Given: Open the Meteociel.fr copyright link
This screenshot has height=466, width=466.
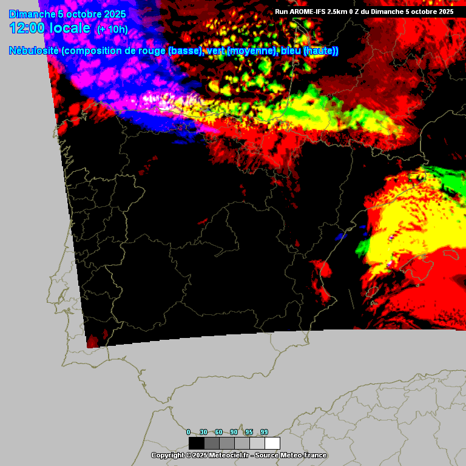Looking at the screenshot, I should pos(238,455).
